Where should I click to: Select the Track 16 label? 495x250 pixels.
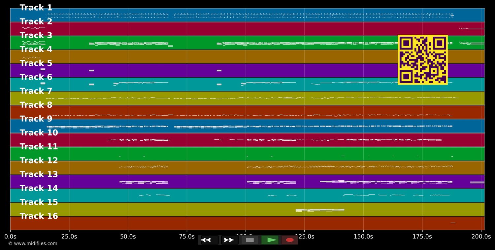tap(39, 216)
